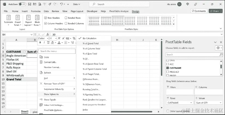Open the Name Box dropdown arrow
225x115 pixels.
tap(32, 34)
